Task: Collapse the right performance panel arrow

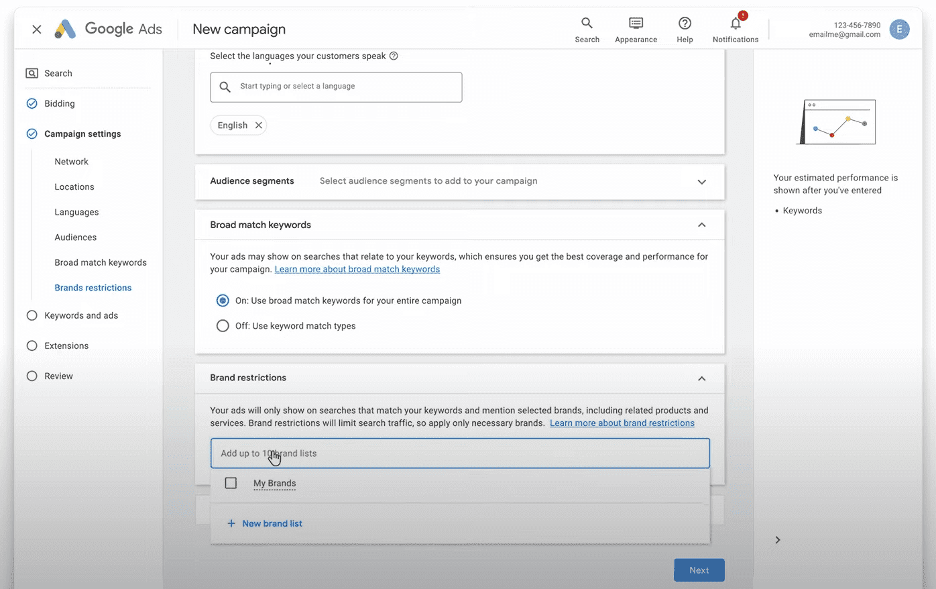Action: coord(778,540)
